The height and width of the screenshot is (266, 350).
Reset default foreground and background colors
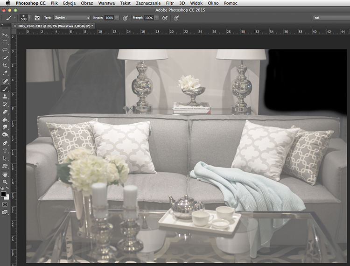[2, 188]
